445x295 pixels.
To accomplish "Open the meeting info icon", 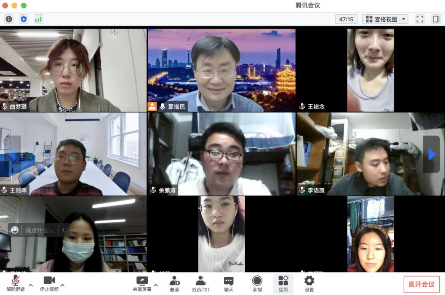I will tap(9, 19).
